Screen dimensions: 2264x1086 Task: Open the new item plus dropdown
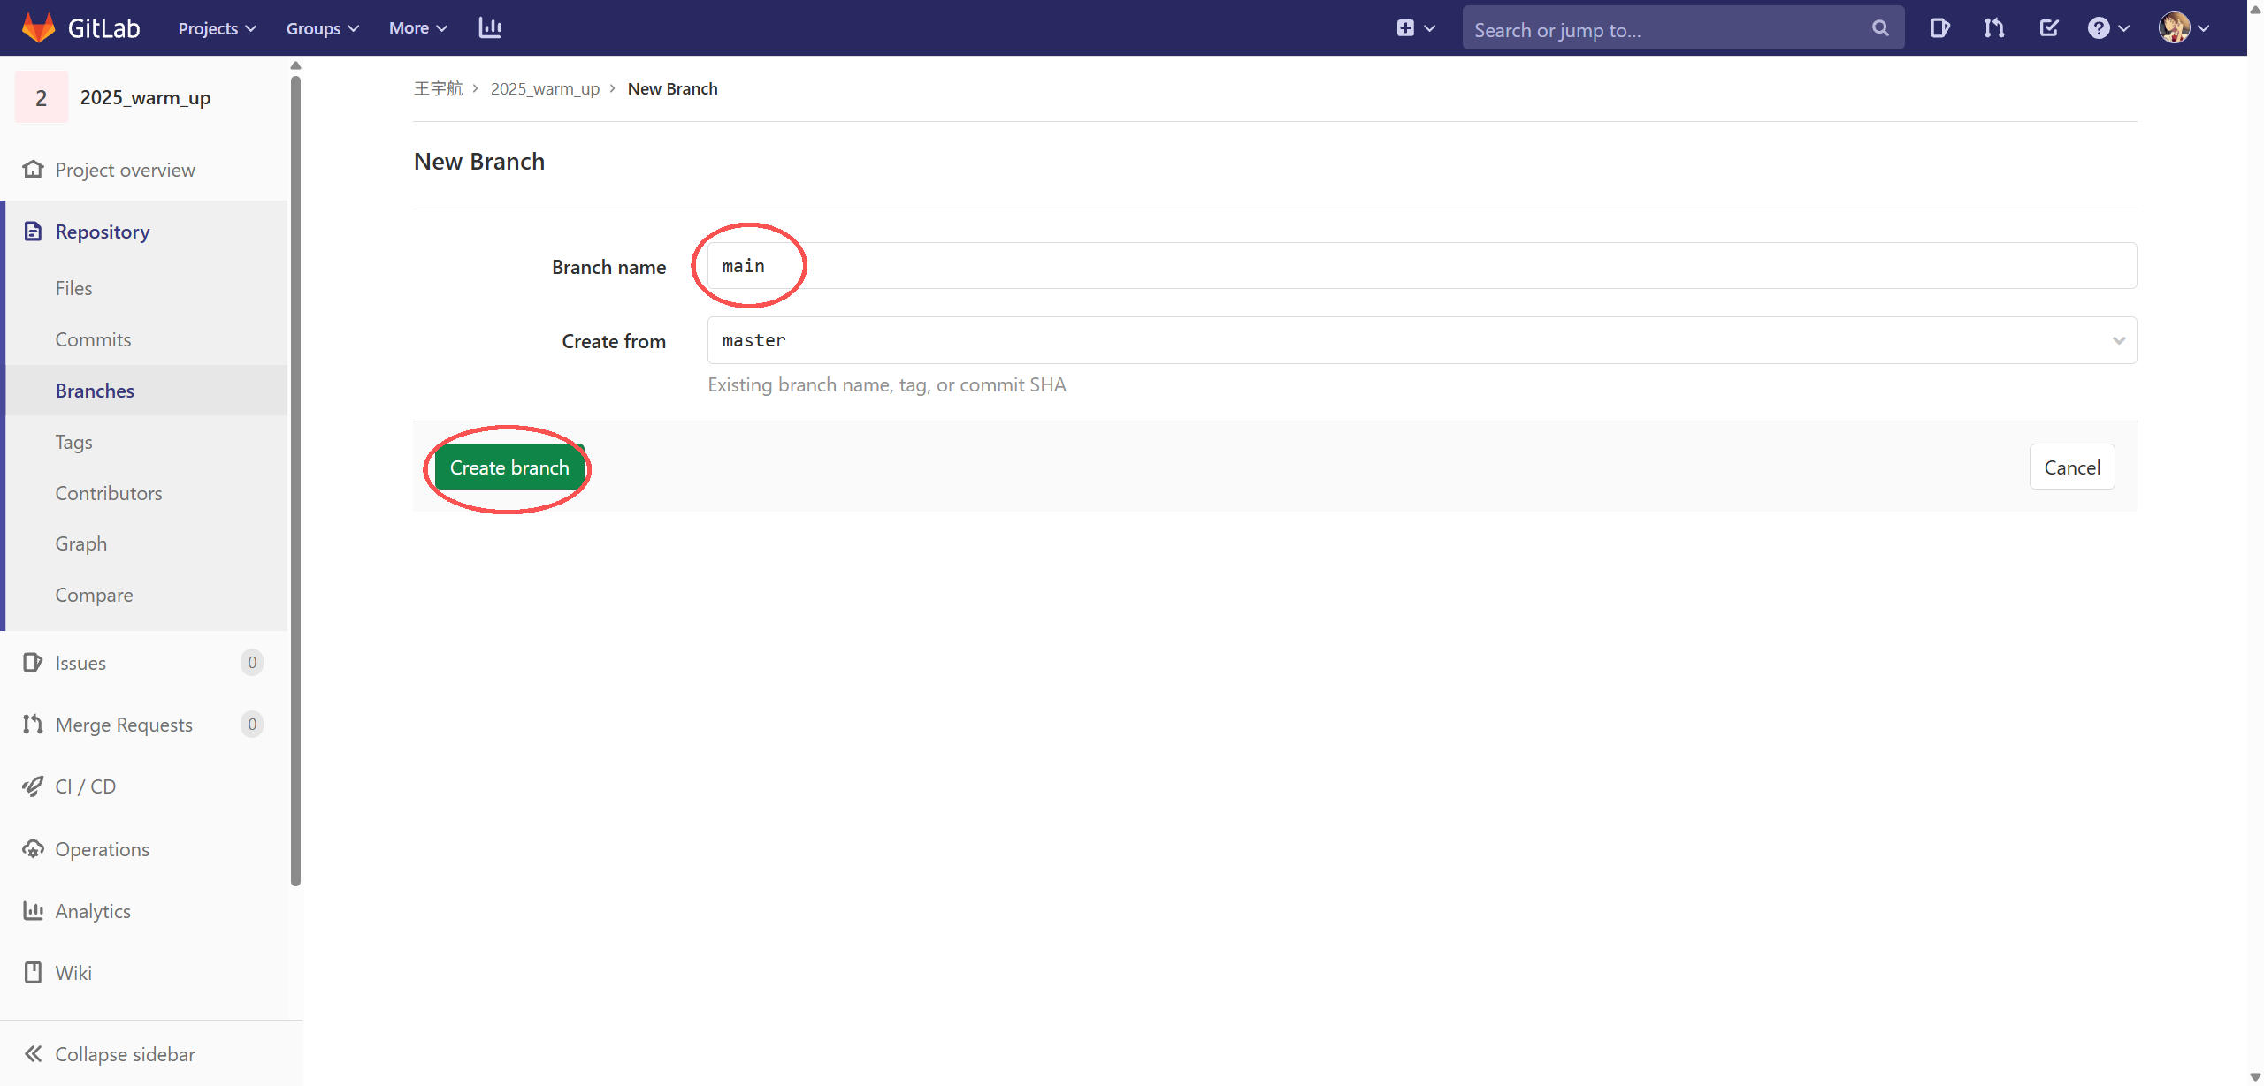pyautogui.click(x=1415, y=28)
